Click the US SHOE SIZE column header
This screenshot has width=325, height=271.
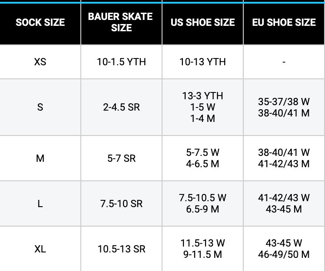click(202, 22)
